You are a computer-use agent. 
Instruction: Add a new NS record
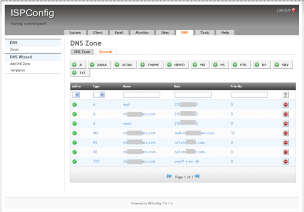click(220, 65)
